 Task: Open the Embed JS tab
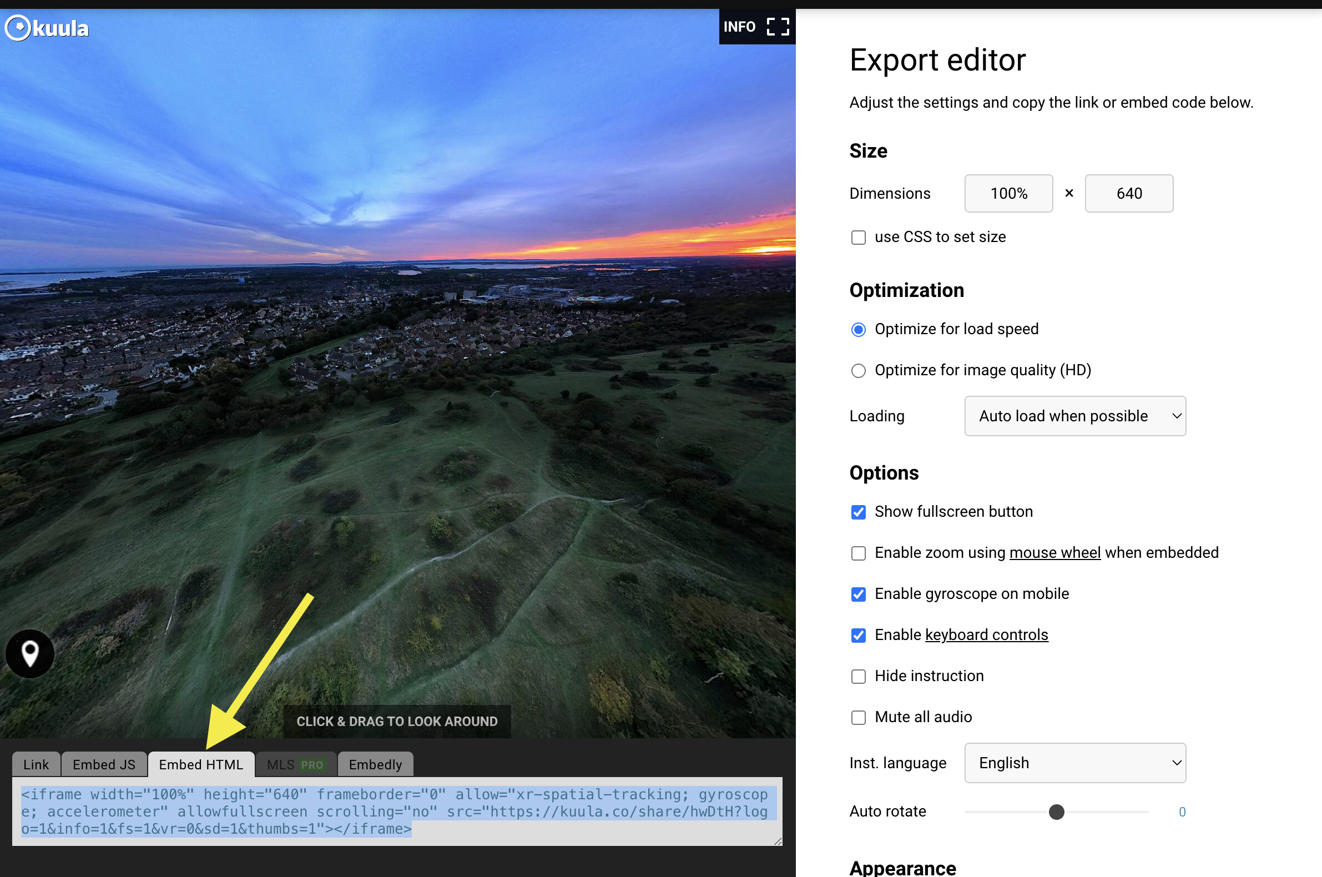click(104, 764)
